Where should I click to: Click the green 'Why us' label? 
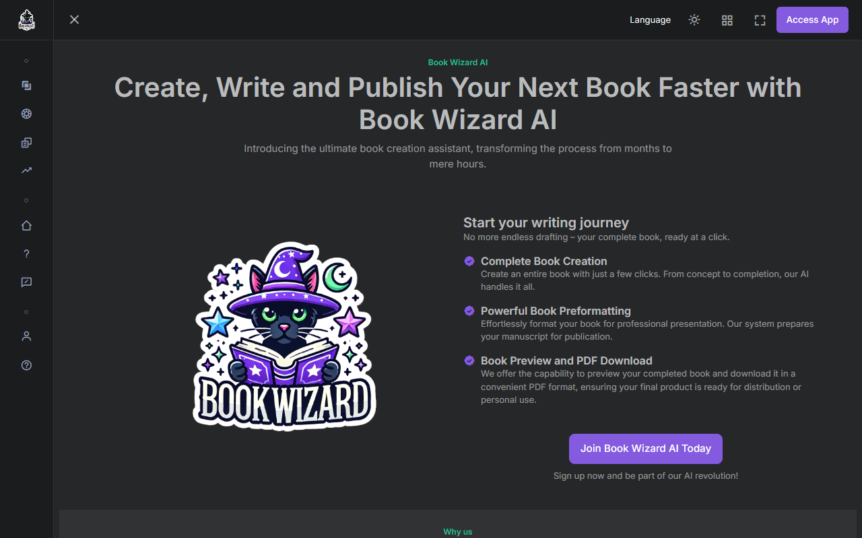458,532
